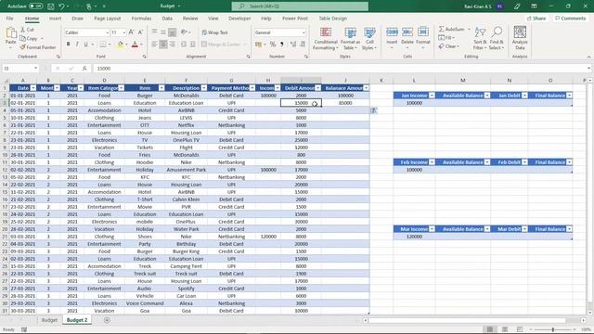Open the Calibri font name dropdown
Screen dimensions: 594x334
point(108,32)
